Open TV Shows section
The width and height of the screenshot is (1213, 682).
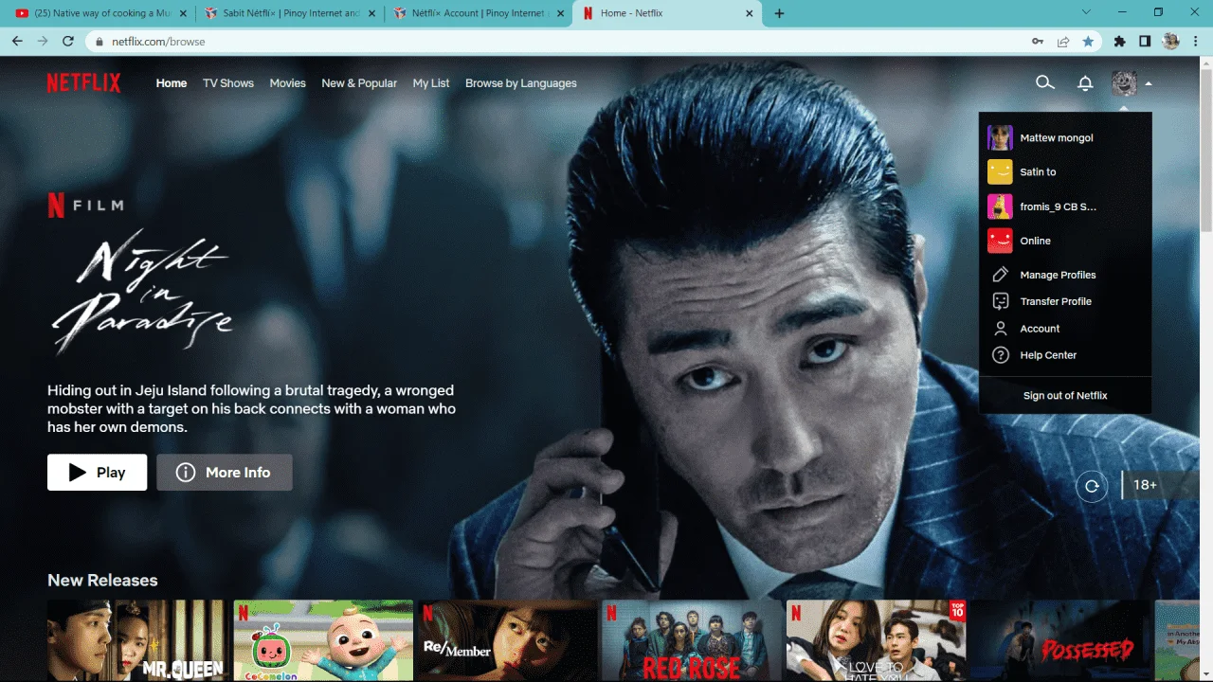point(228,83)
